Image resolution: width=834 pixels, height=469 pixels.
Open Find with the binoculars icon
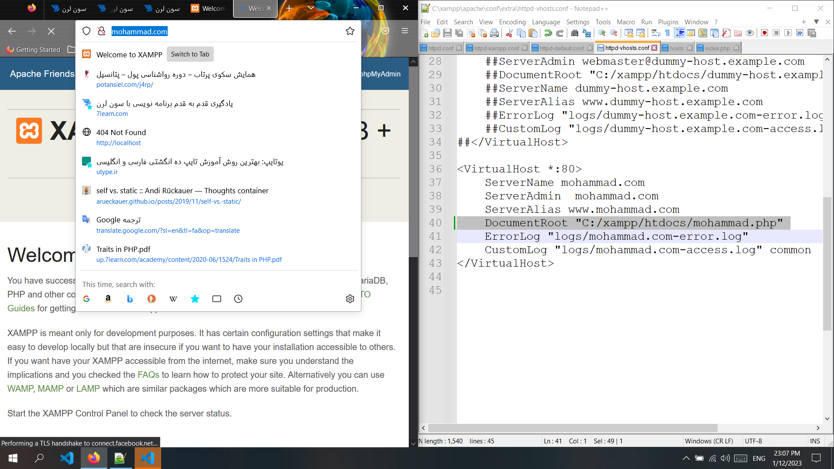[575, 33]
